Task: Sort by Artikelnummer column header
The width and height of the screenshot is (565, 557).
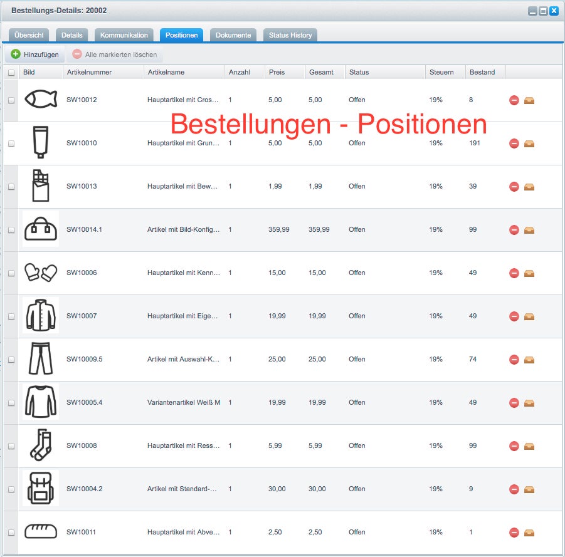Action: coord(103,72)
